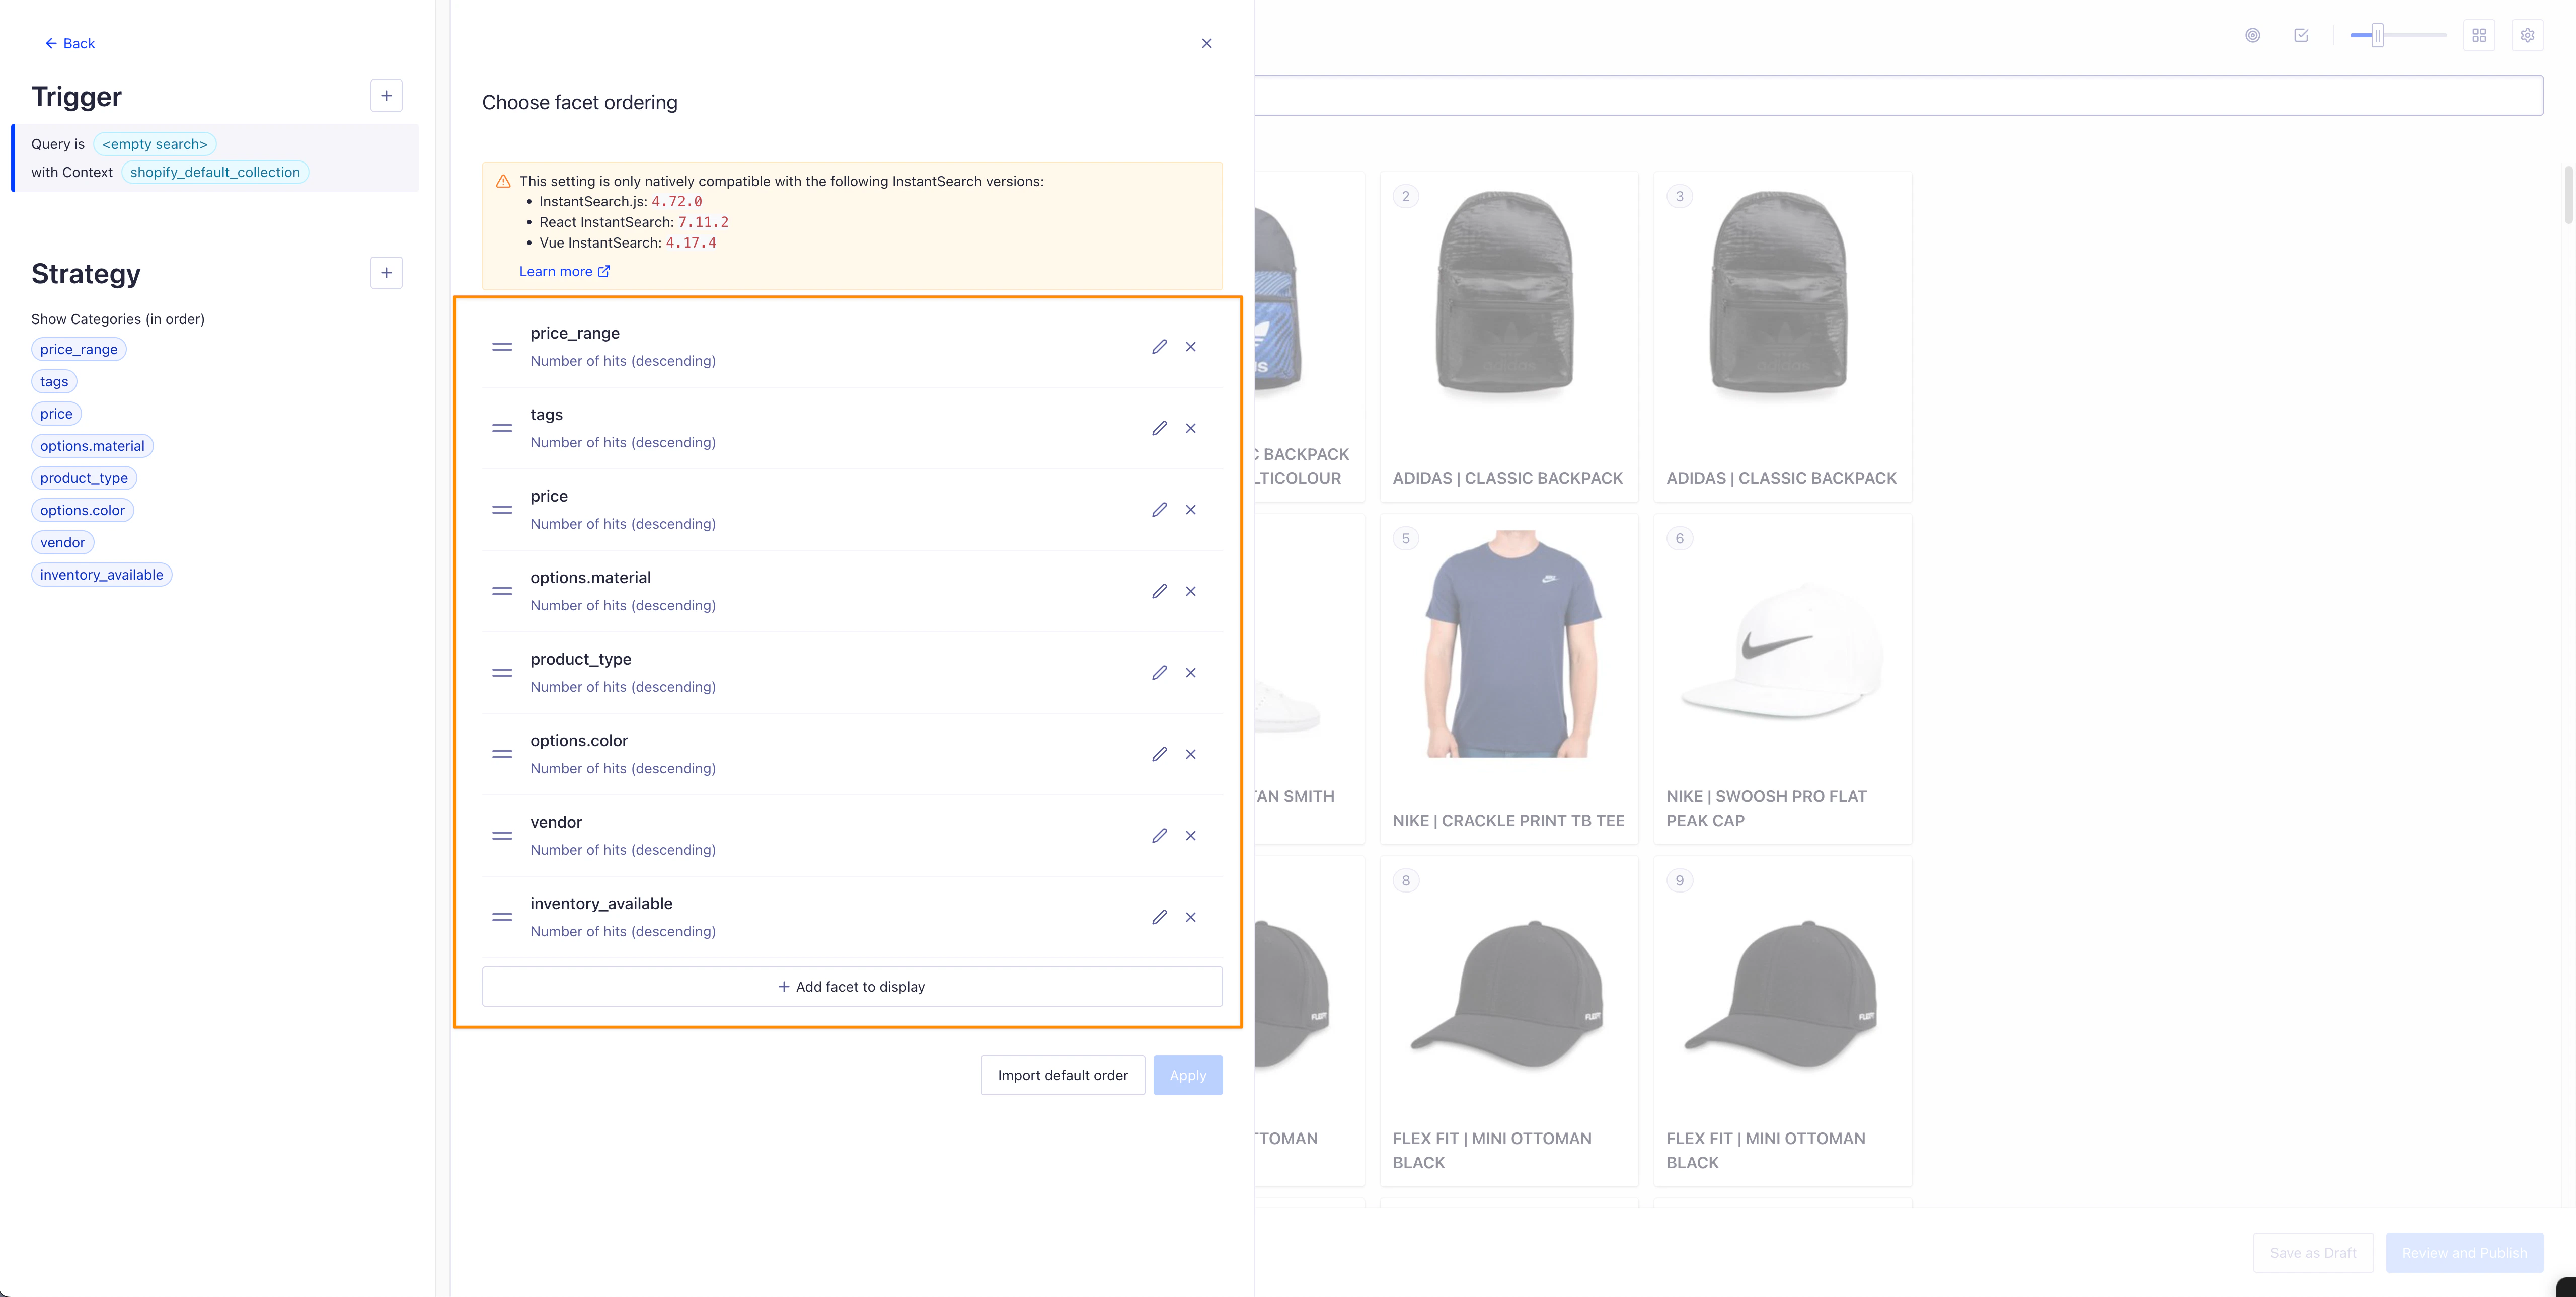
Task: Close the Choose facet ordering dialog
Action: point(1206,43)
